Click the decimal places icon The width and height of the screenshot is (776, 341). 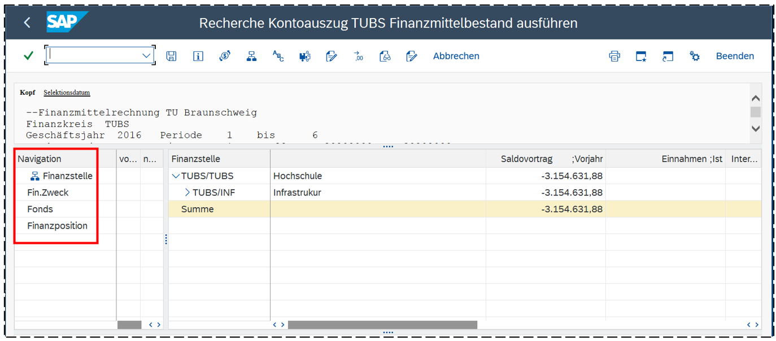[x=358, y=56]
